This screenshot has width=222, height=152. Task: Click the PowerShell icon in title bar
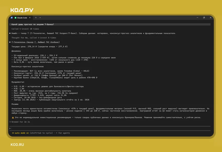(12, 18)
